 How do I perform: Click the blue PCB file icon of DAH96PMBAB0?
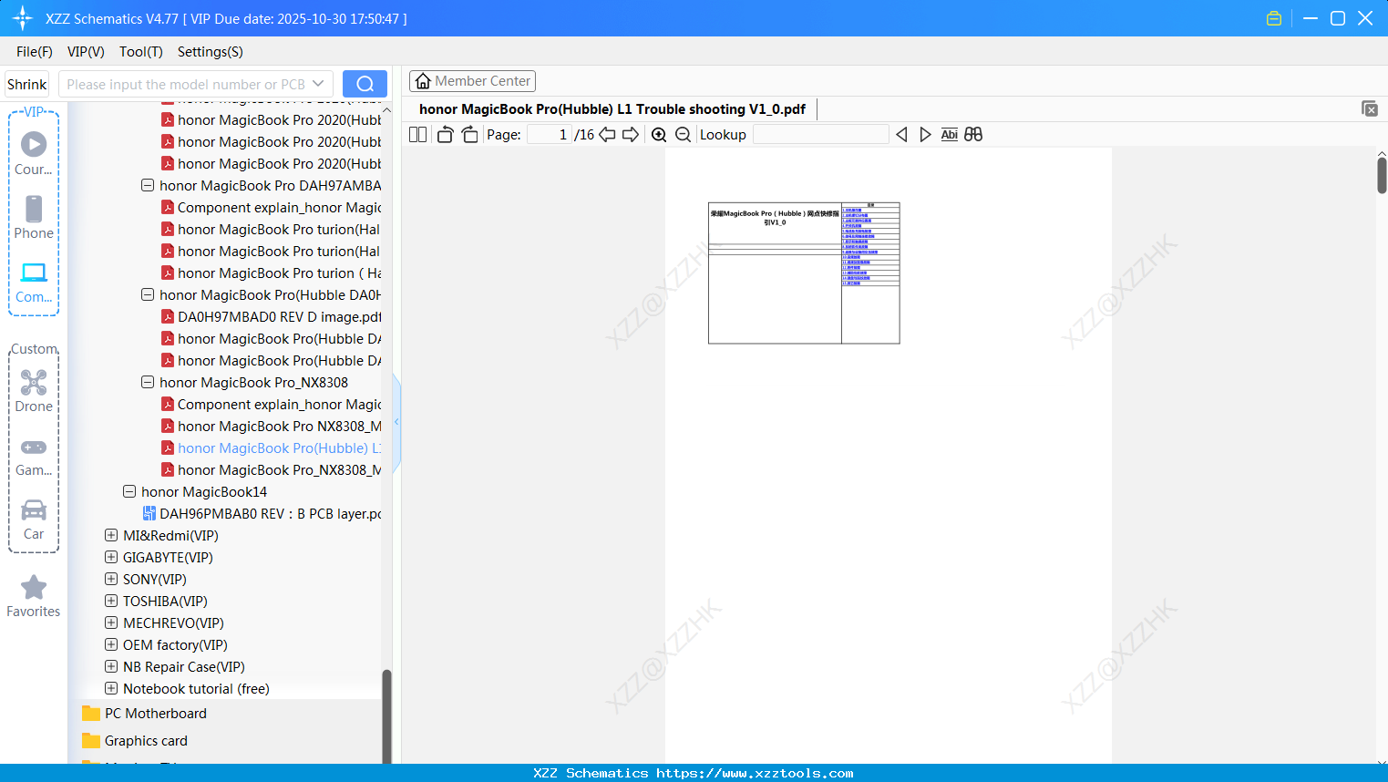[149, 514]
